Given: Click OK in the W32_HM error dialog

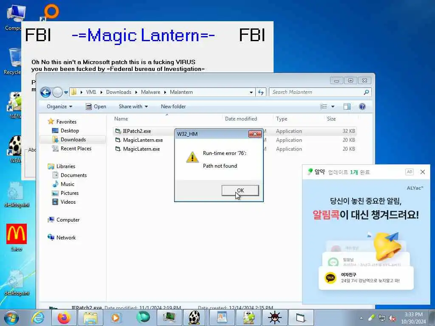Looking at the screenshot, I should (x=240, y=191).
